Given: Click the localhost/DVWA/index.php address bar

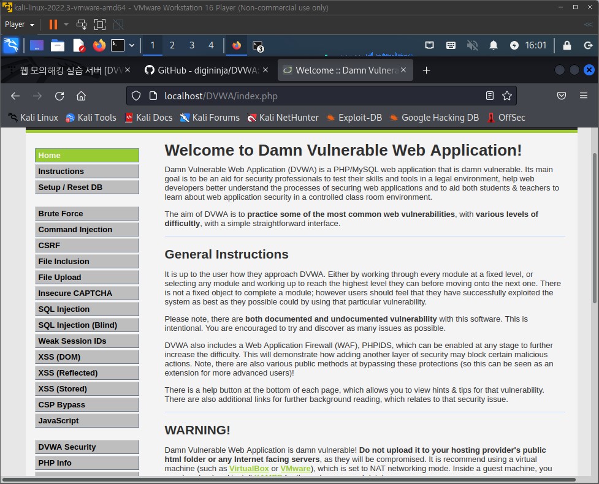Looking at the screenshot, I should [321, 96].
